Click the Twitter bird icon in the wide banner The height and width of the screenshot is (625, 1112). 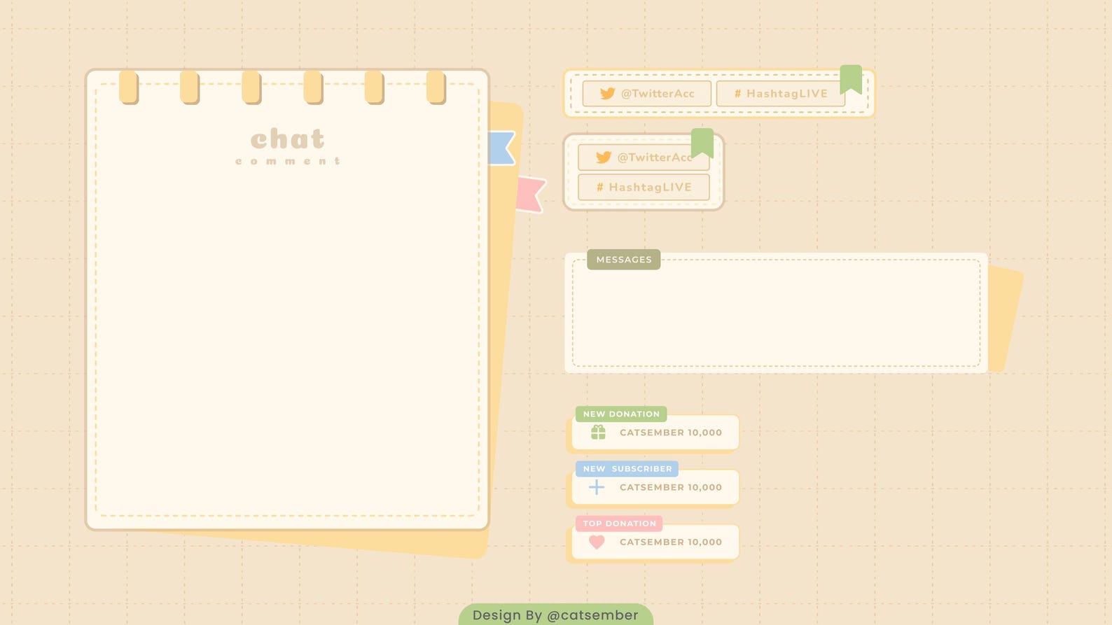coord(607,93)
